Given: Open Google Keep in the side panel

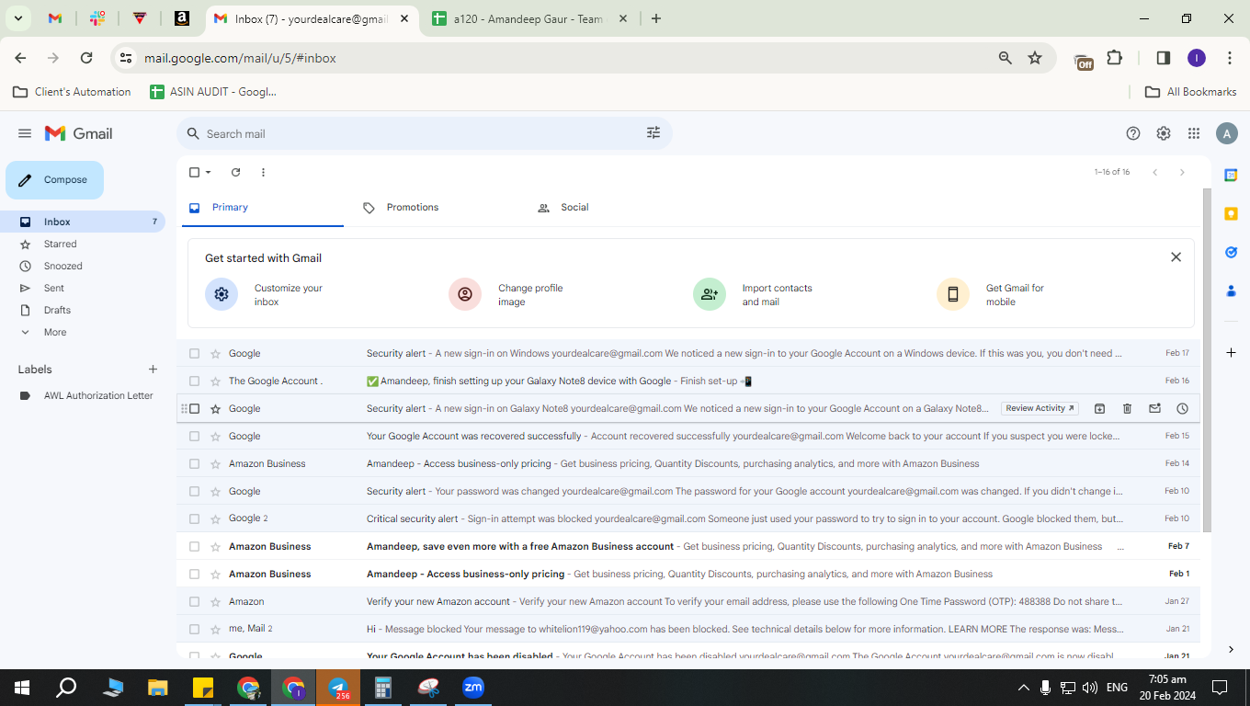Looking at the screenshot, I should [1231, 213].
